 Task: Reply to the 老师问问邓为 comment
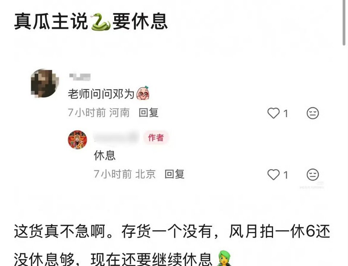tap(149, 112)
